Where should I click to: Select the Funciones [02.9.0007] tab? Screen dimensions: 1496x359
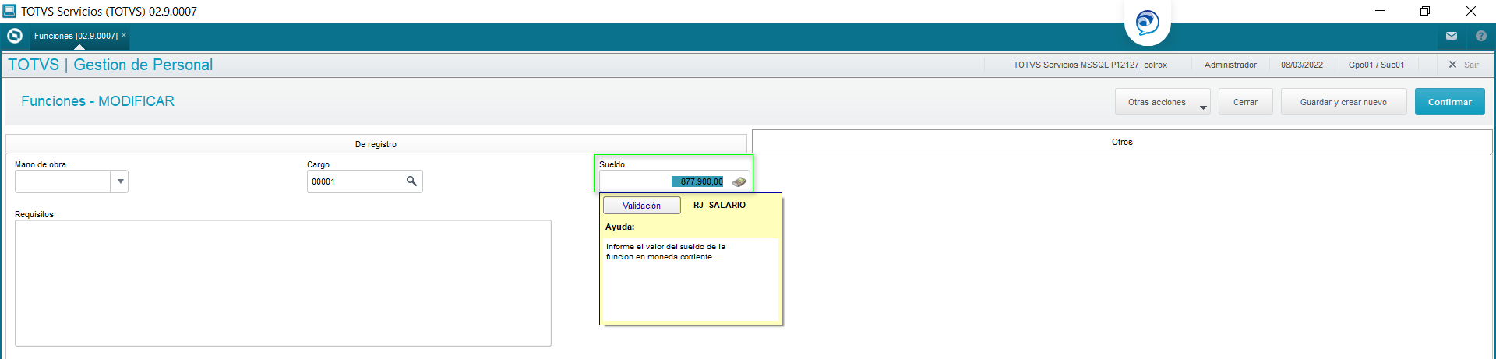76,36
